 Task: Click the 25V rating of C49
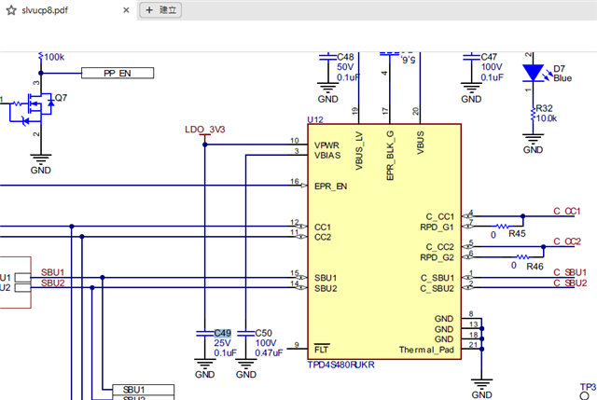point(222,343)
